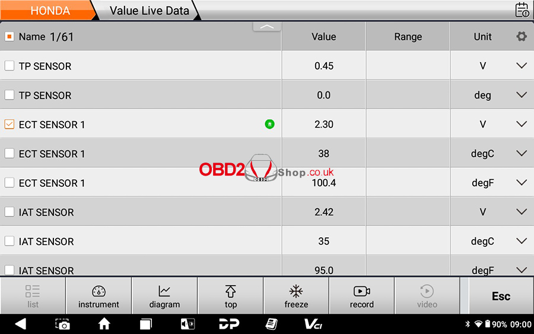
Task: Click the green pin icon on ECT SENSOR 1
Action: click(x=269, y=124)
